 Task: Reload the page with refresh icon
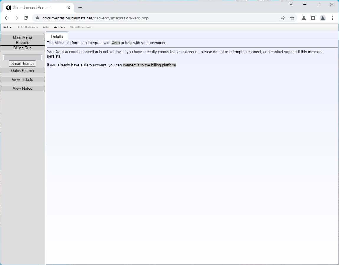[26, 18]
